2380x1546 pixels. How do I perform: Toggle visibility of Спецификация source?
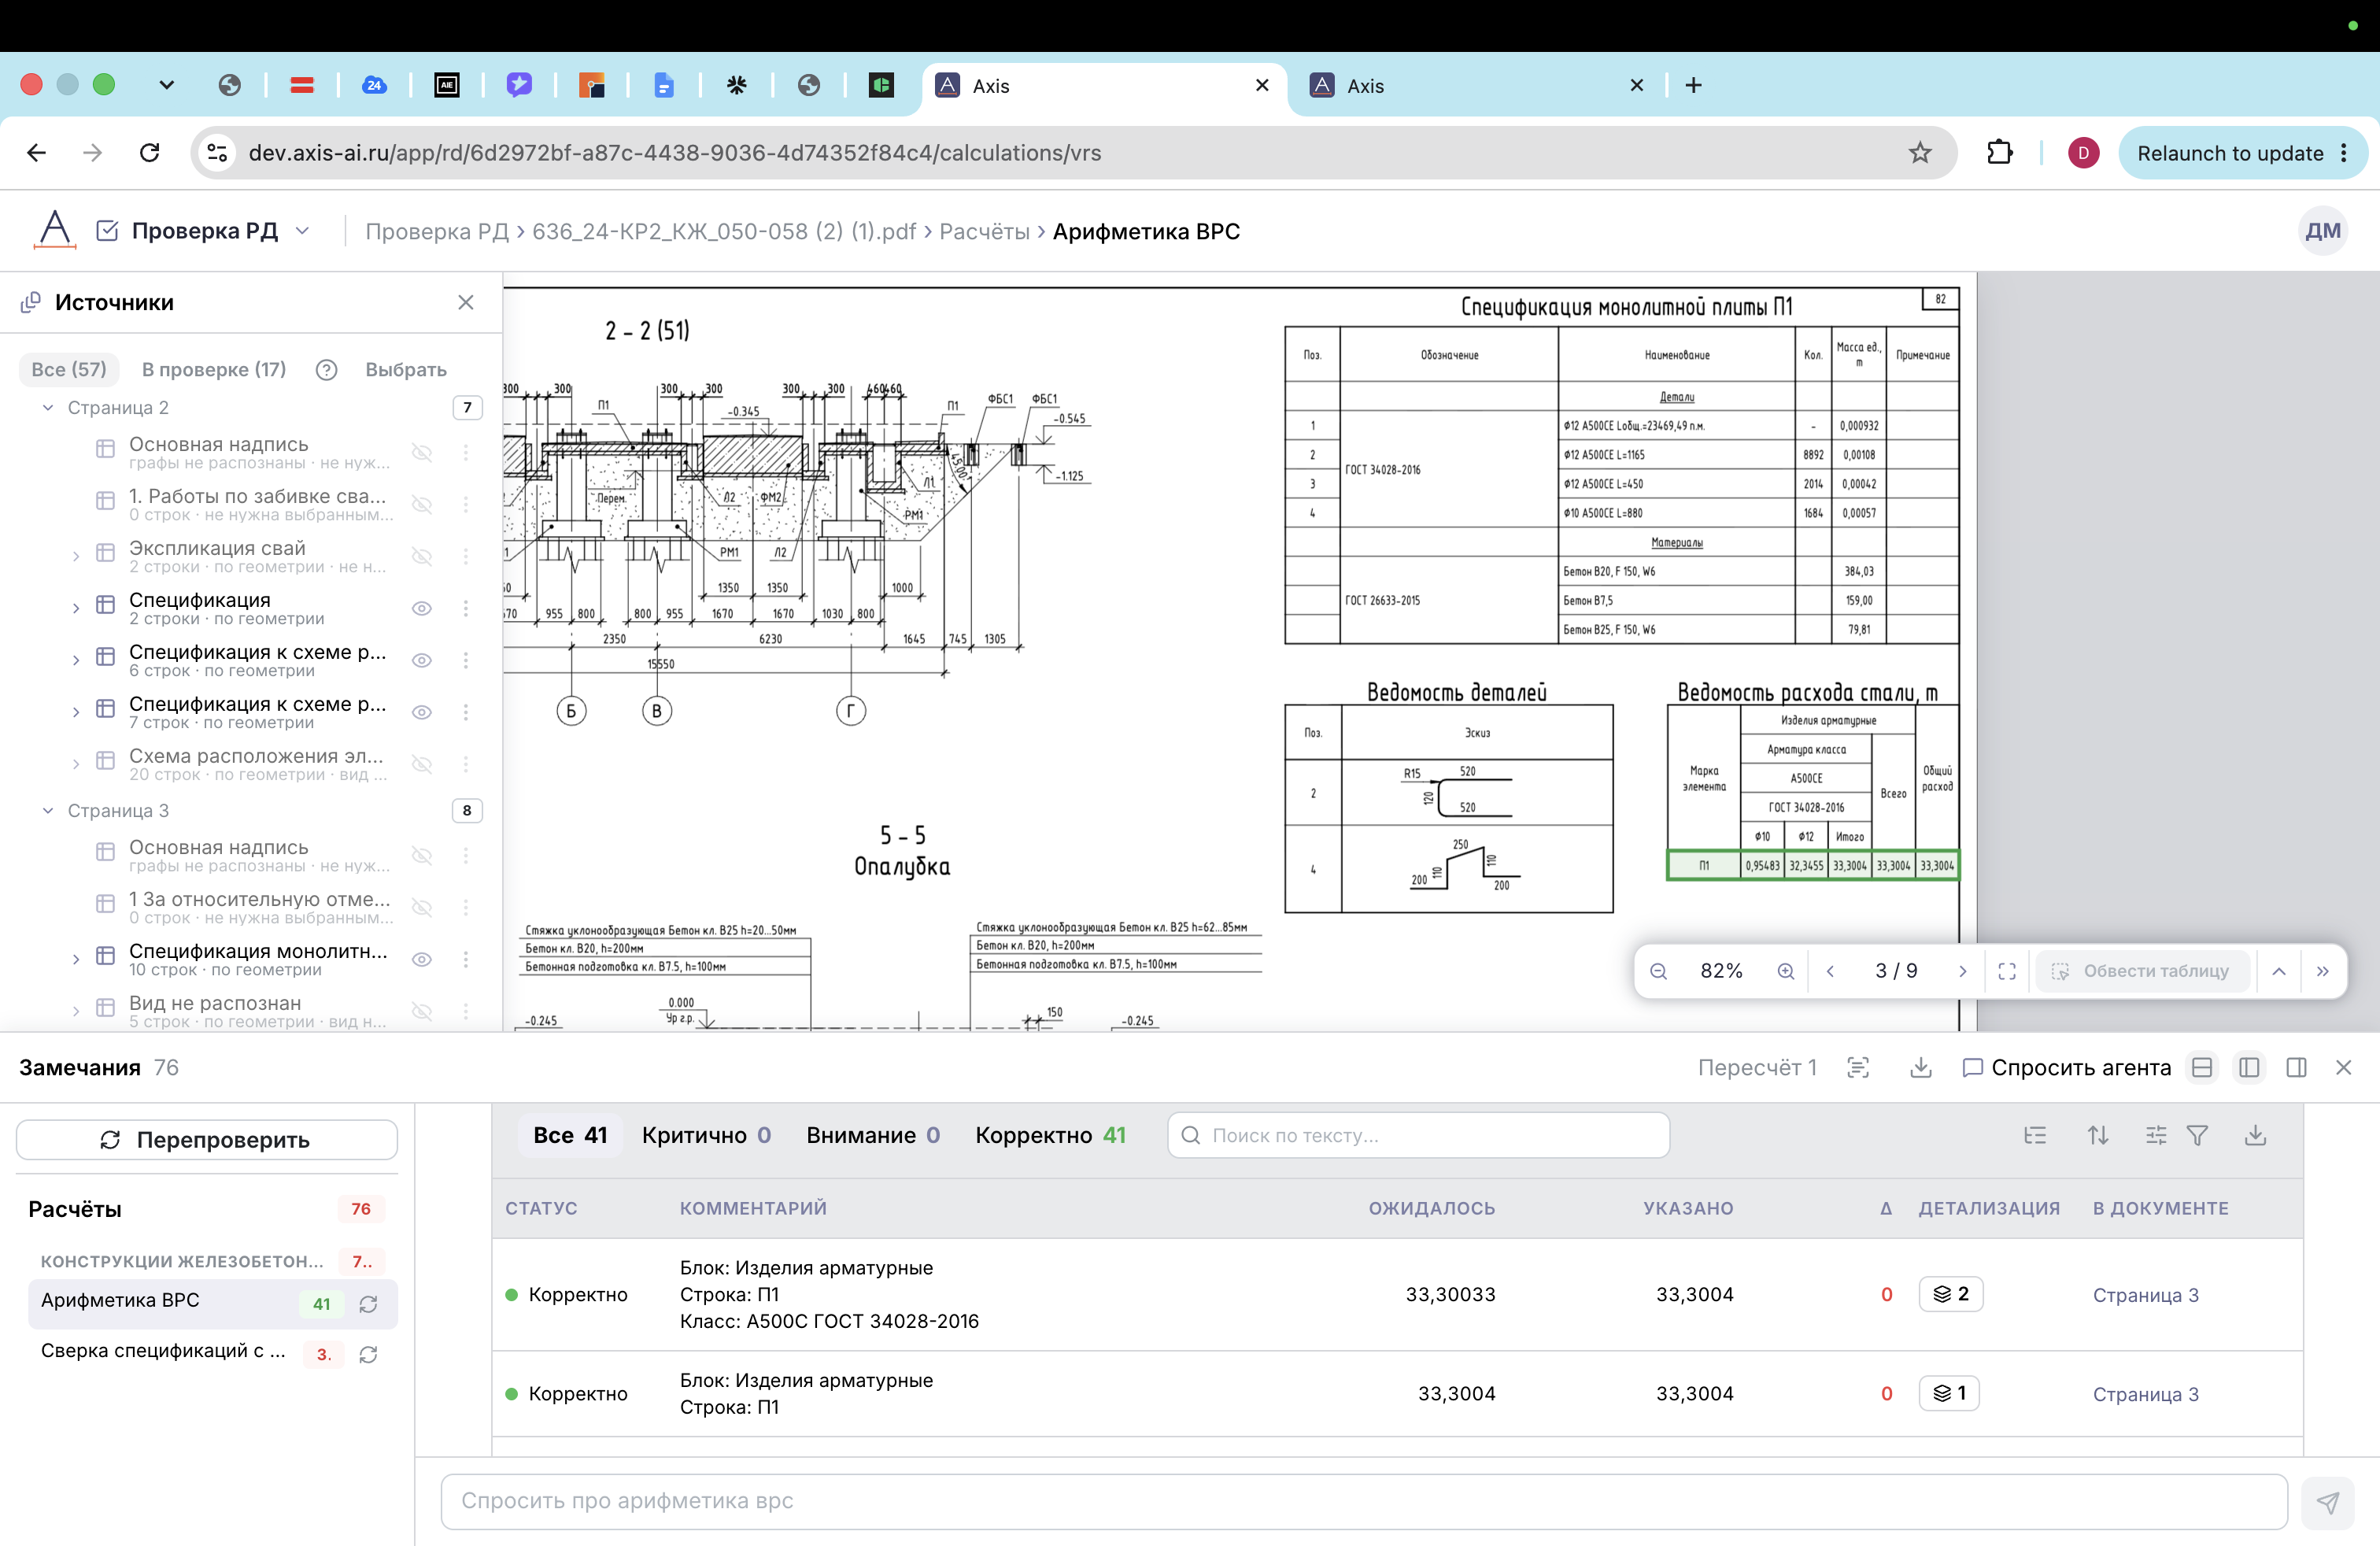tap(422, 608)
